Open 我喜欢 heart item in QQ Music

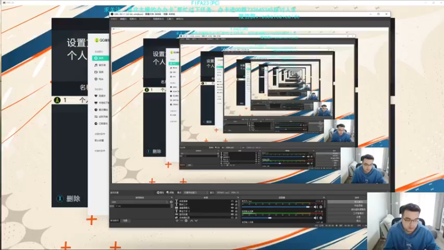100,96
